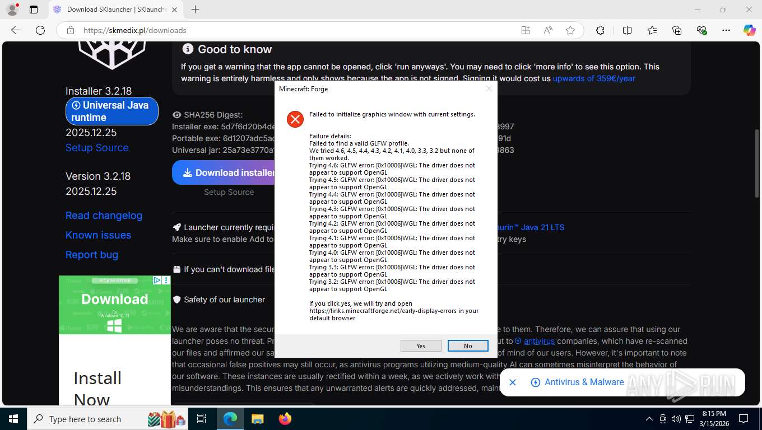Click the Download installer button
This screenshot has width=762, height=430.
pyautogui.click(x=224, y=172)
